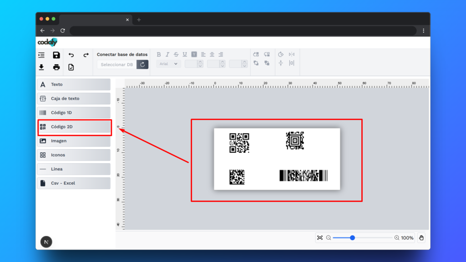Viewport: 466px width, 262px height.
Task: Click the bring forward layer icon
Action: click(256, 55)
